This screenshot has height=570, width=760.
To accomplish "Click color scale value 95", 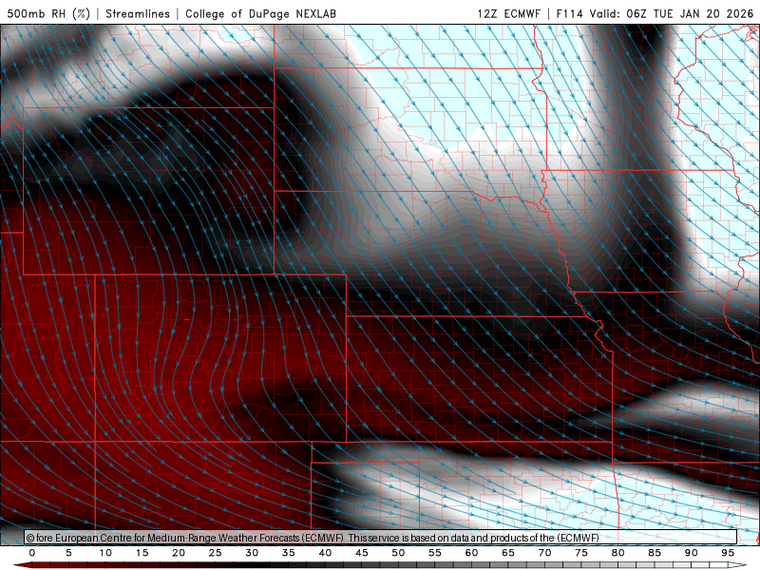I will [728, 553].
